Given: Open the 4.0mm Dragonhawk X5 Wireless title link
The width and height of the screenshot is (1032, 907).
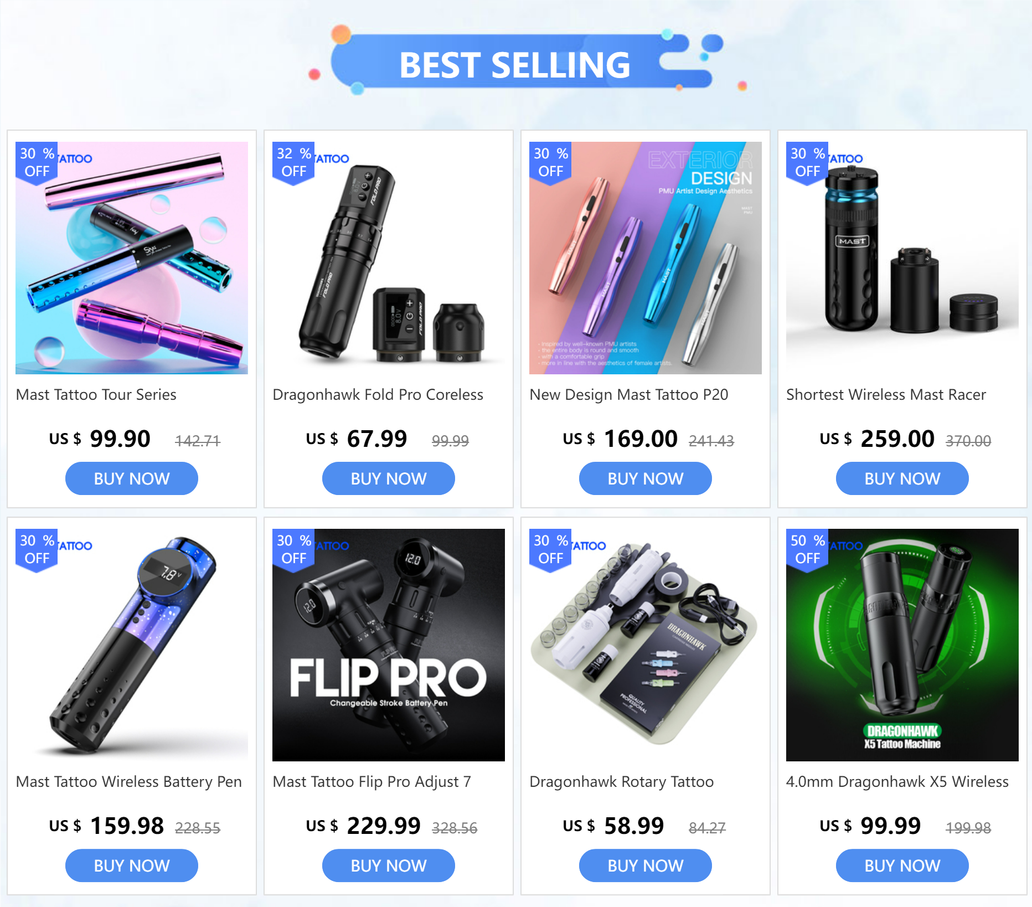Looking at the screenshot, I should pyautogui.click(x=897, y=782).
